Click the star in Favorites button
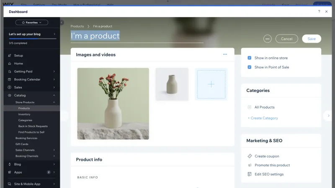Screen dimensions: 335x188 23,23
